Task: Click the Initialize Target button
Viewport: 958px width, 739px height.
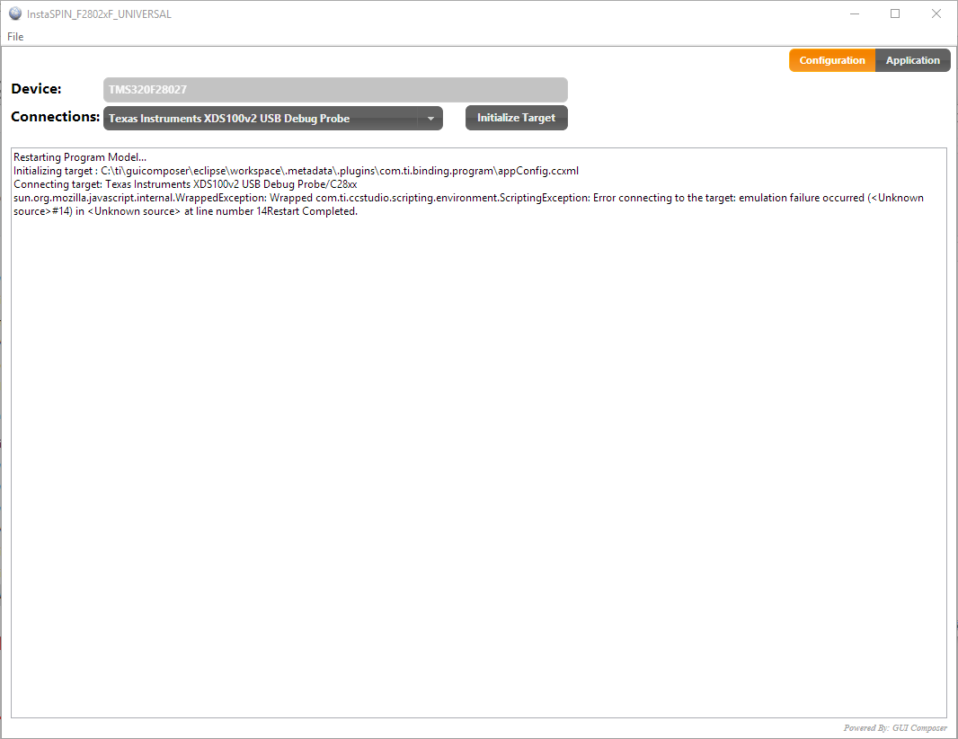Action: [516, 118]
